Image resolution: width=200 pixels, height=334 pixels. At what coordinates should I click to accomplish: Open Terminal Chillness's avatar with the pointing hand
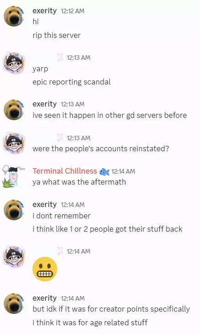pyautogui.click(x=14, y=177)
